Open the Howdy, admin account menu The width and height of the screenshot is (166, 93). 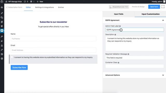click(158, 2)
